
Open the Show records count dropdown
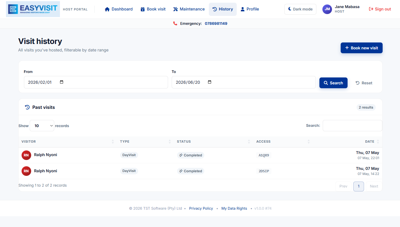coord(42,126)
